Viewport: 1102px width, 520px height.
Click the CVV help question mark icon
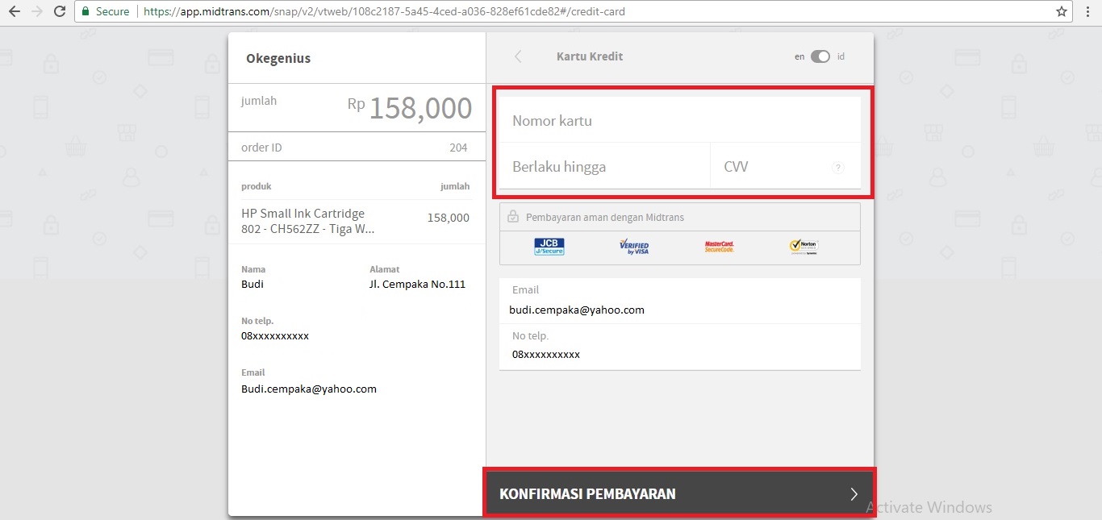pos(837,168)
